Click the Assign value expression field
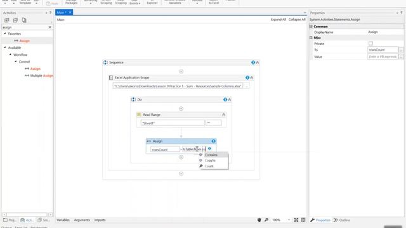The width and height of the screenshot is (406, 228). click(x=194, y=149)
